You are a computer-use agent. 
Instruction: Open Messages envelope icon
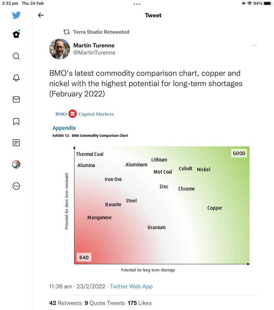16,99
